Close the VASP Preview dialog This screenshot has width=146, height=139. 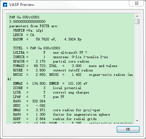coord(137,3)
